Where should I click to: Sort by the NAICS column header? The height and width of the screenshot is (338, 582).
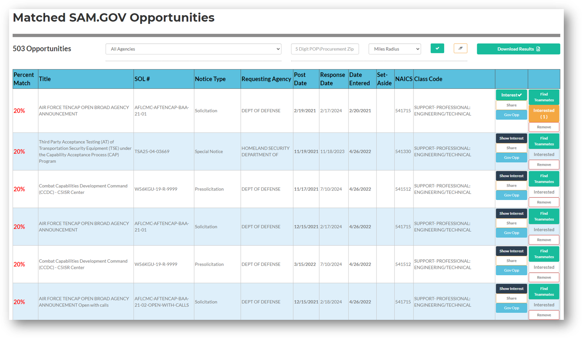(403, 79)
